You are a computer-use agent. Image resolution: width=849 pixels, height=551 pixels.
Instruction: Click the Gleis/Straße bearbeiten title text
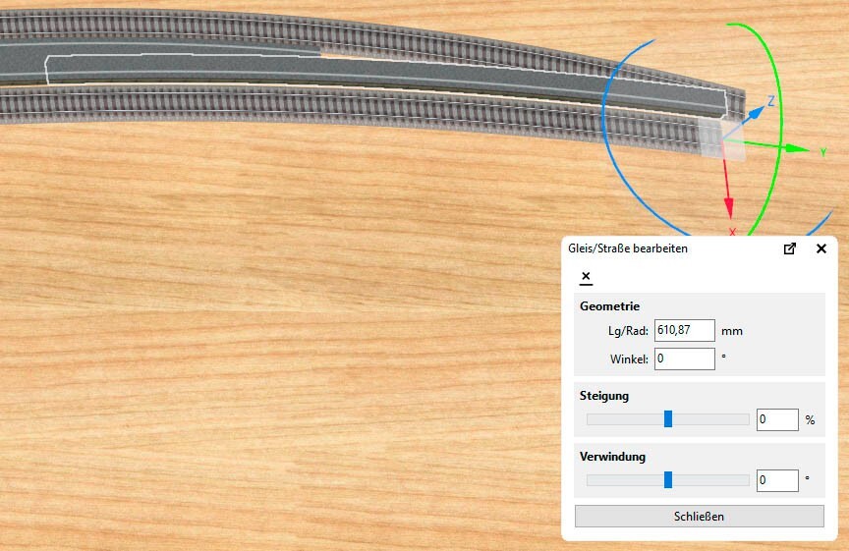[628, 248]
